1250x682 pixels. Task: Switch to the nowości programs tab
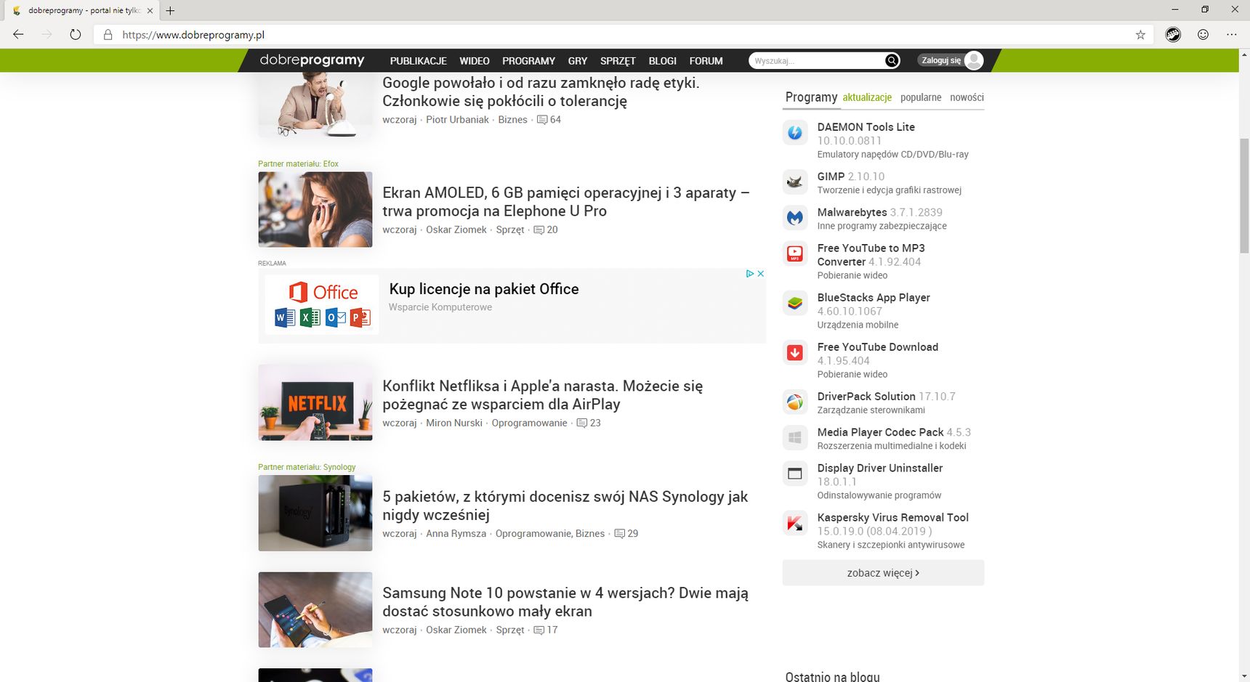967,97
